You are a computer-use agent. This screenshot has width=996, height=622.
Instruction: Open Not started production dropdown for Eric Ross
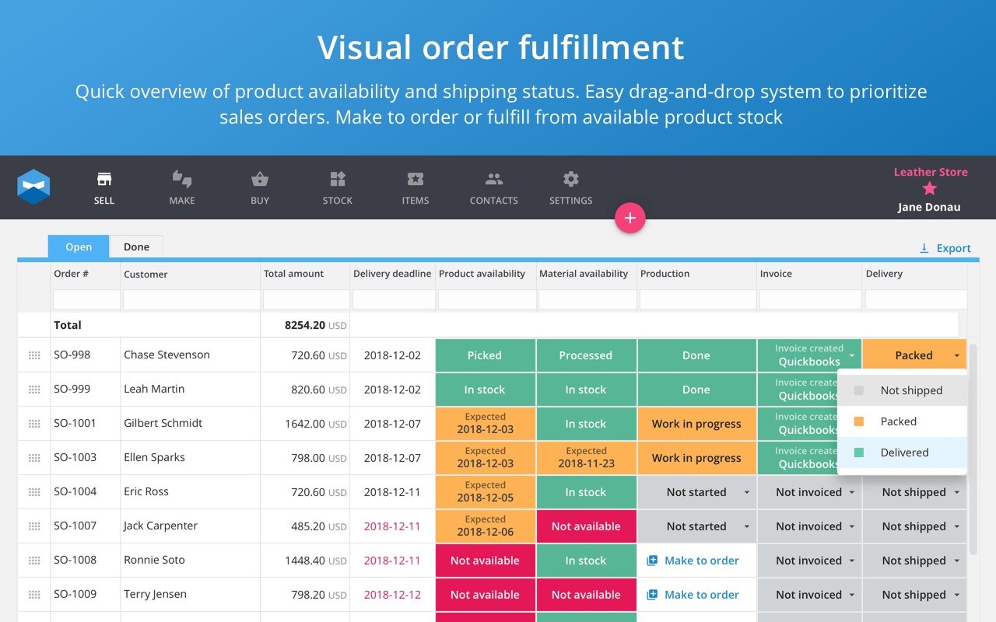tap(747, 492)
